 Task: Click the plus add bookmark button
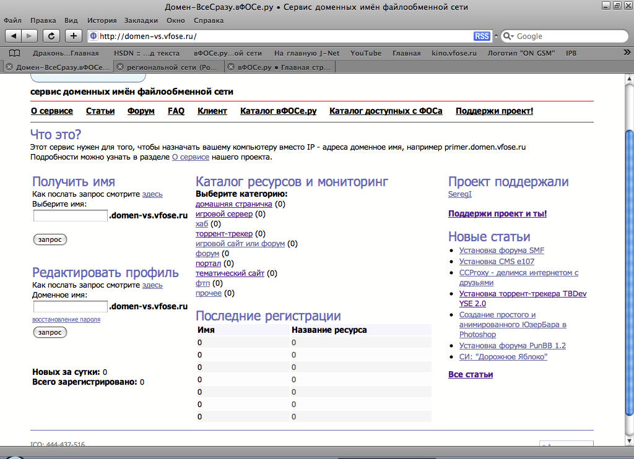pyautogui.click(x=74, y=36)
